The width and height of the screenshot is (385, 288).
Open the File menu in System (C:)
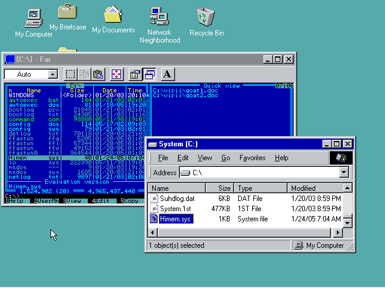163,158
